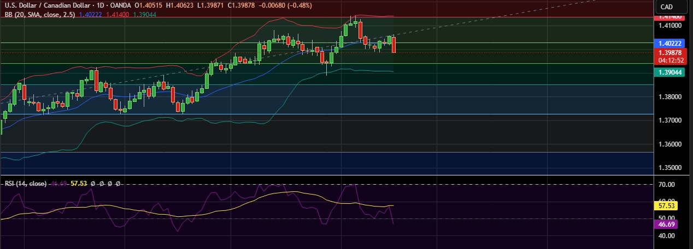This screenshot has height=249, width=693.
Task: Click the red current price label 1.39878 on axis
Action: (x=671, y=52)
